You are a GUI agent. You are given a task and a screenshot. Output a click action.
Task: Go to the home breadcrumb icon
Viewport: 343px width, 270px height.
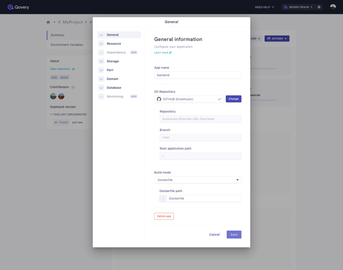[x=48, y=22]
